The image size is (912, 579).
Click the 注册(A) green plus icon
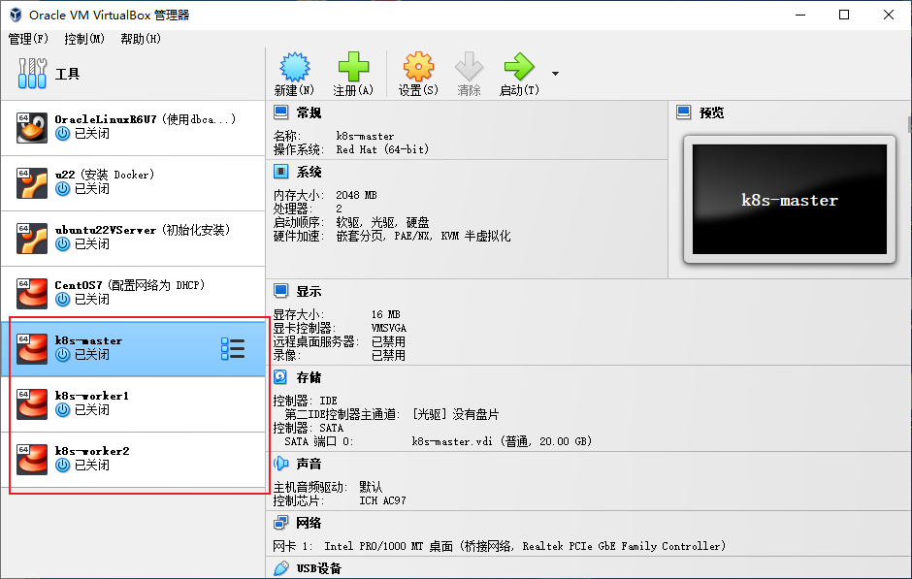[x=353, y=67]
